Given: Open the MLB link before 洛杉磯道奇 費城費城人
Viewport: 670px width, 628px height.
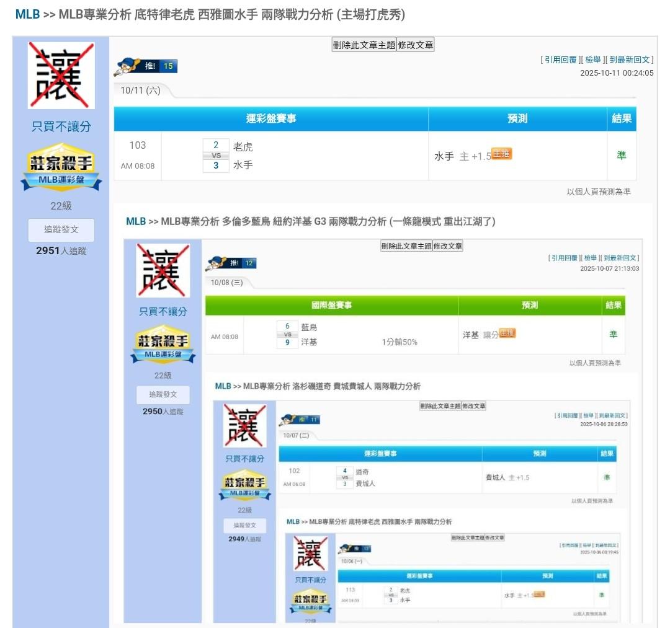Looking at the screenshot, I should pos(223,386).
